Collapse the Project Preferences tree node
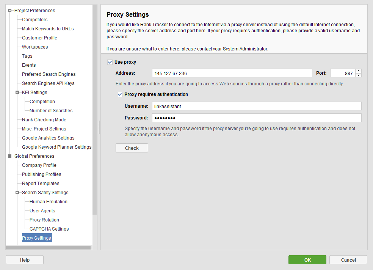 point(9,11)
